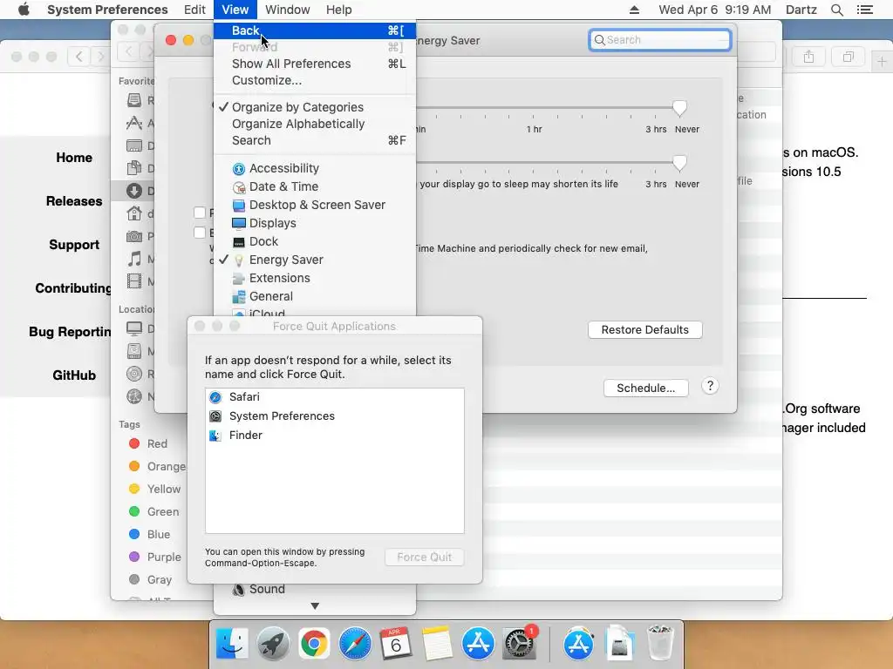Click the Blue tag in Finder sidebar

(149, 535)
